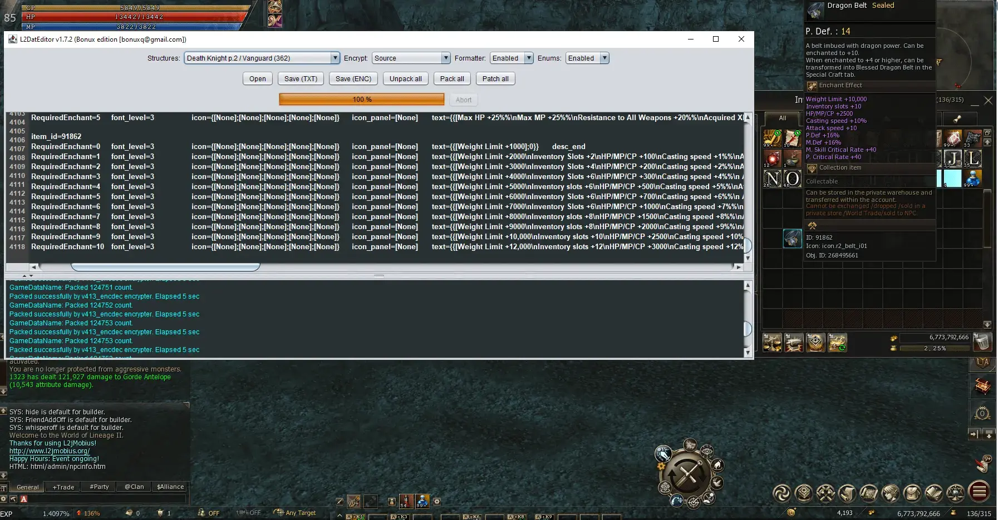
Task: Click the red potion item in bottom shortcut bar
Action: click(x=406, y=501)
